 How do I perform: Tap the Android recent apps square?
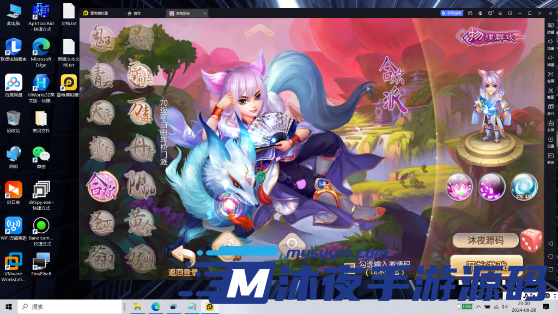click(x=550, y=269)
